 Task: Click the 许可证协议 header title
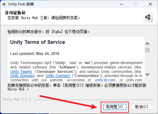pos(15,13)
